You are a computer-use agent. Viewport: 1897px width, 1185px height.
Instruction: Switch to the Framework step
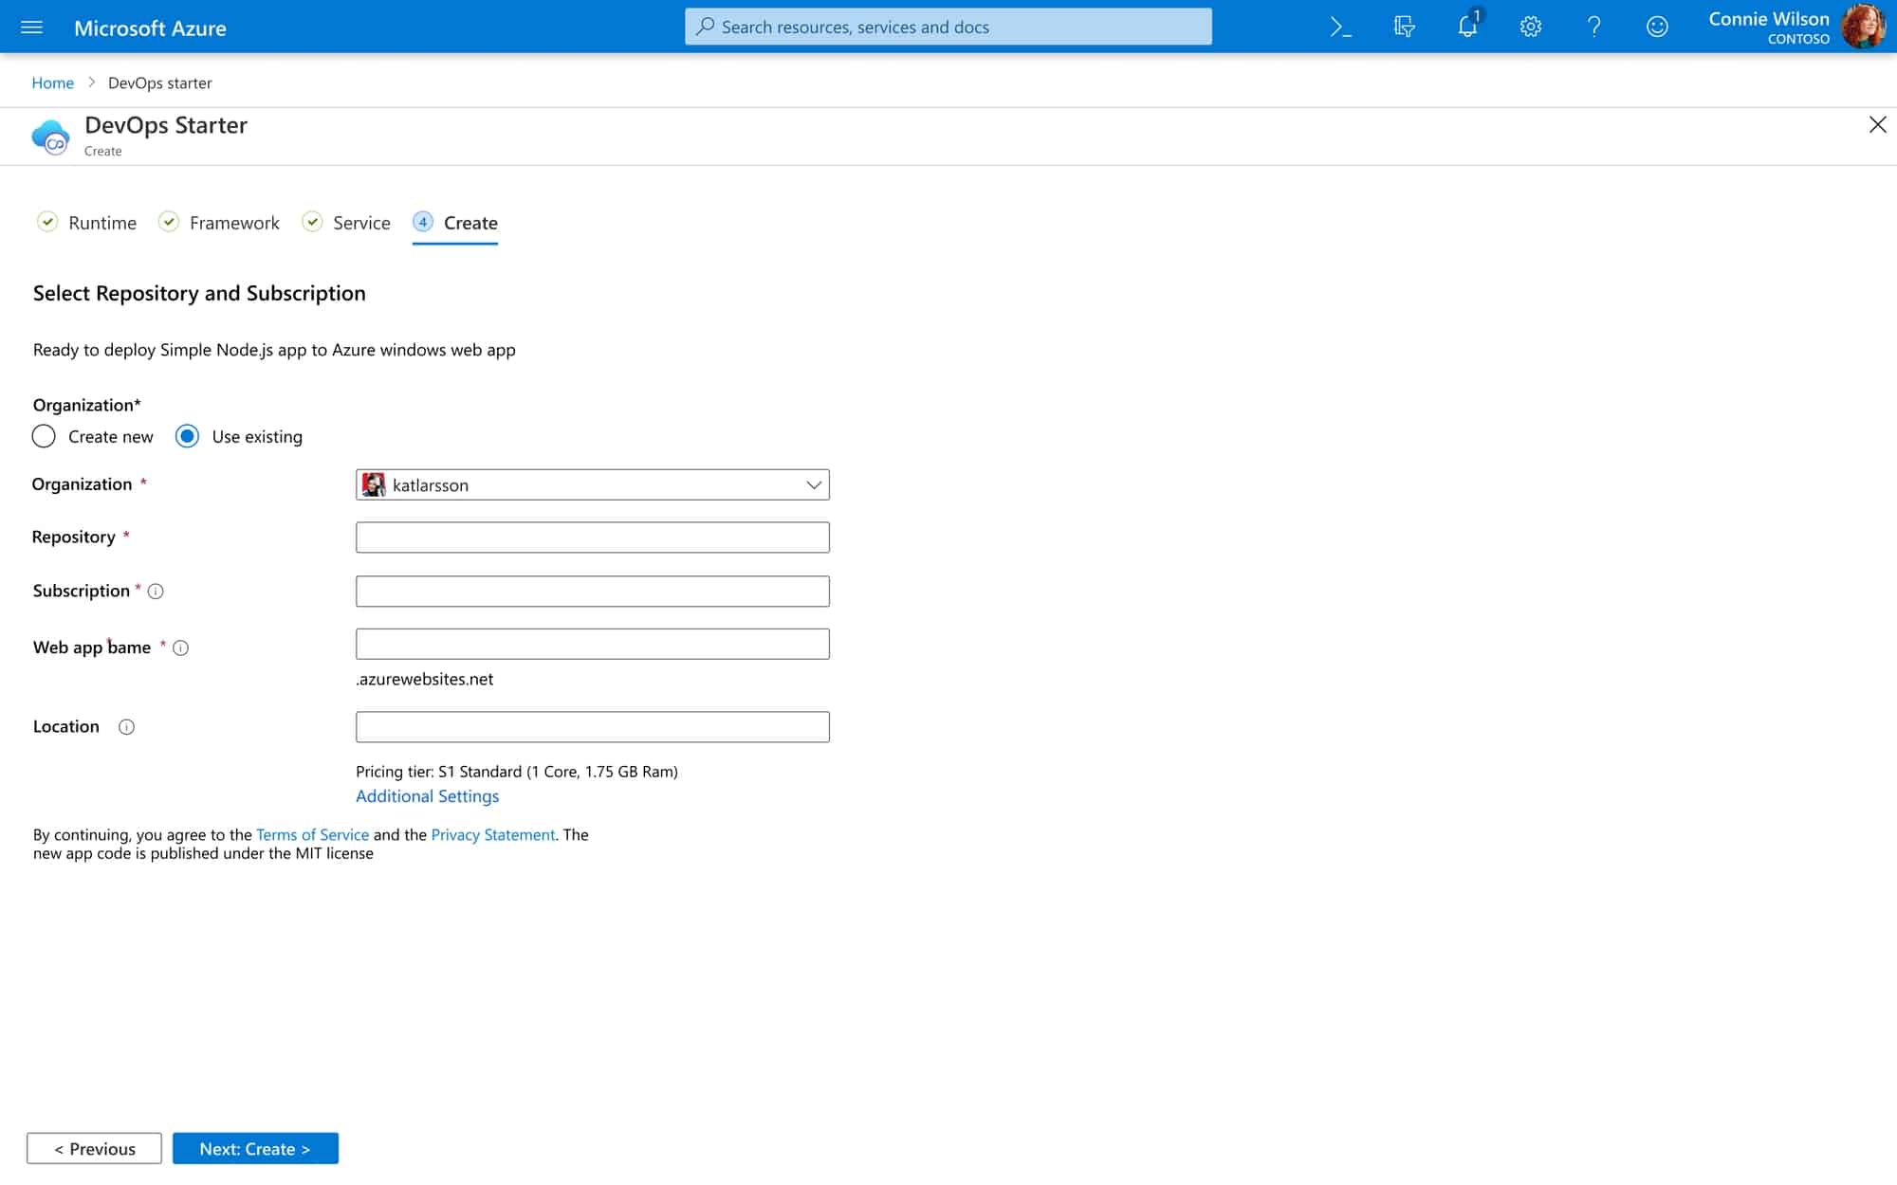click(x=233, y=222)
